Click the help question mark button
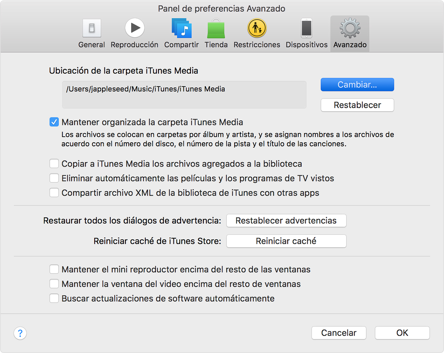The image size is (444, 353). tap(20, 333)
